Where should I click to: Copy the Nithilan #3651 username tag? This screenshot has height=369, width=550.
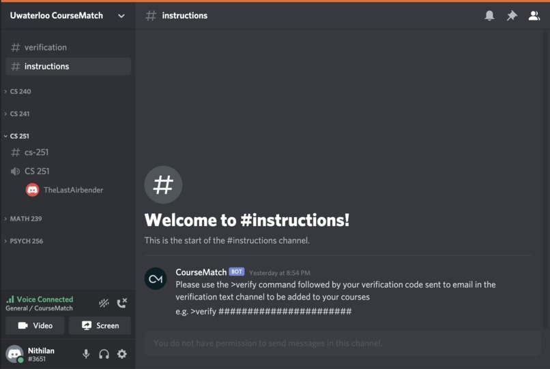tap(41, 354)
